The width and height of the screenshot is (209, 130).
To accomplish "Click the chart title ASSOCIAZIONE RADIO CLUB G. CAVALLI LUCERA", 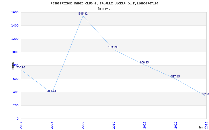I will click(x=104, y=3).
